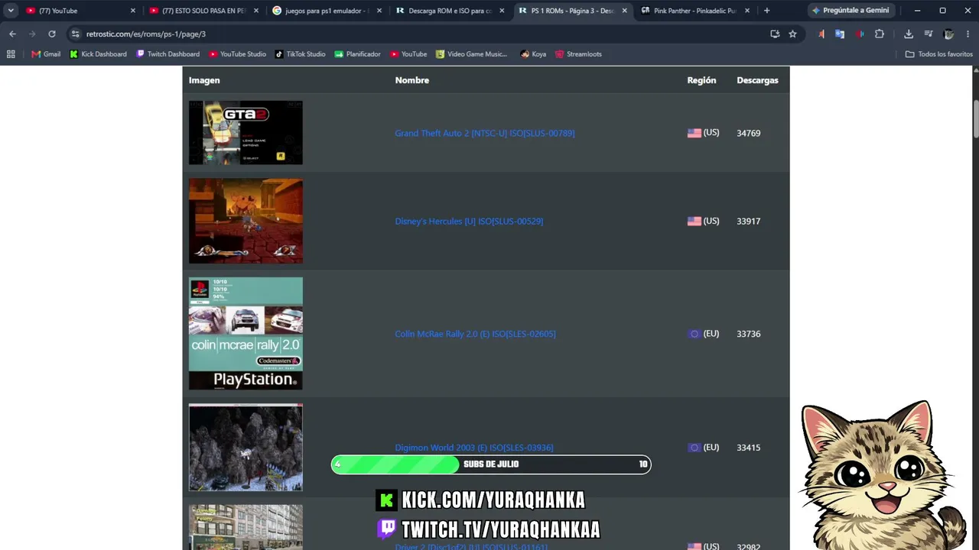Screen dimensions: 979x550
Task: Switch to 'juegos para ps1 emulador' tab
Action: pos(327,11)
